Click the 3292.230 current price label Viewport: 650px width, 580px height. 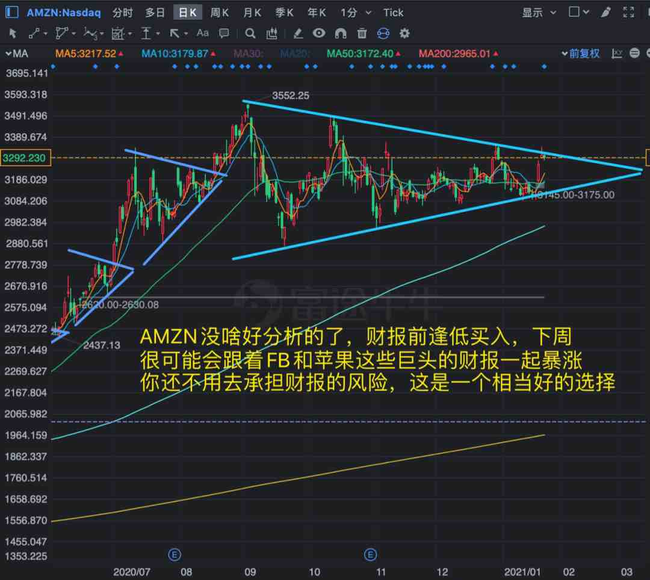click(x=26, y=158)
